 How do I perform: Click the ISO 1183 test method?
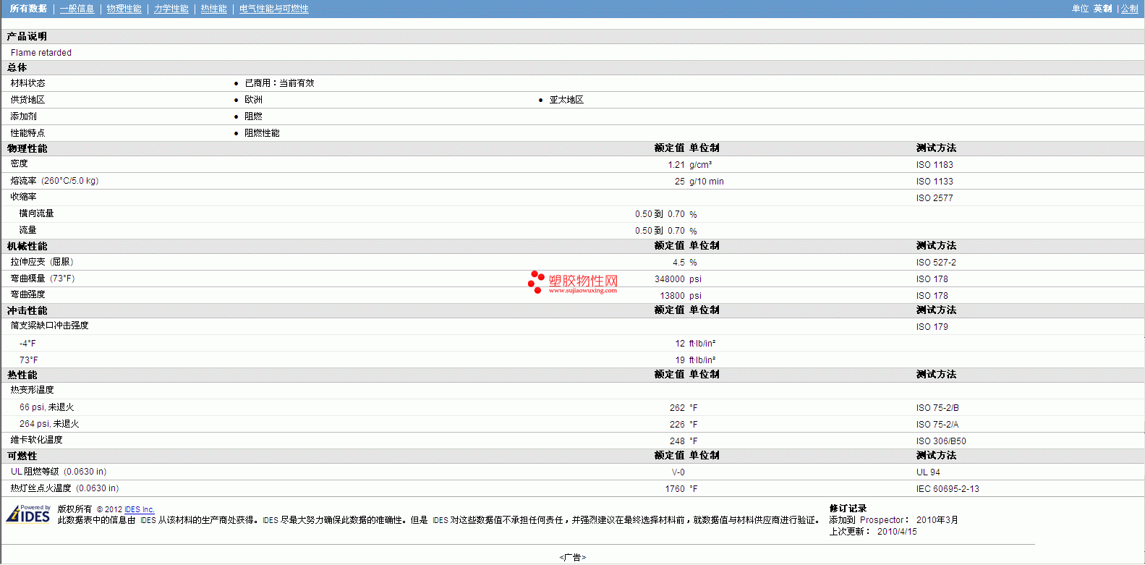(x=935, y=165)
